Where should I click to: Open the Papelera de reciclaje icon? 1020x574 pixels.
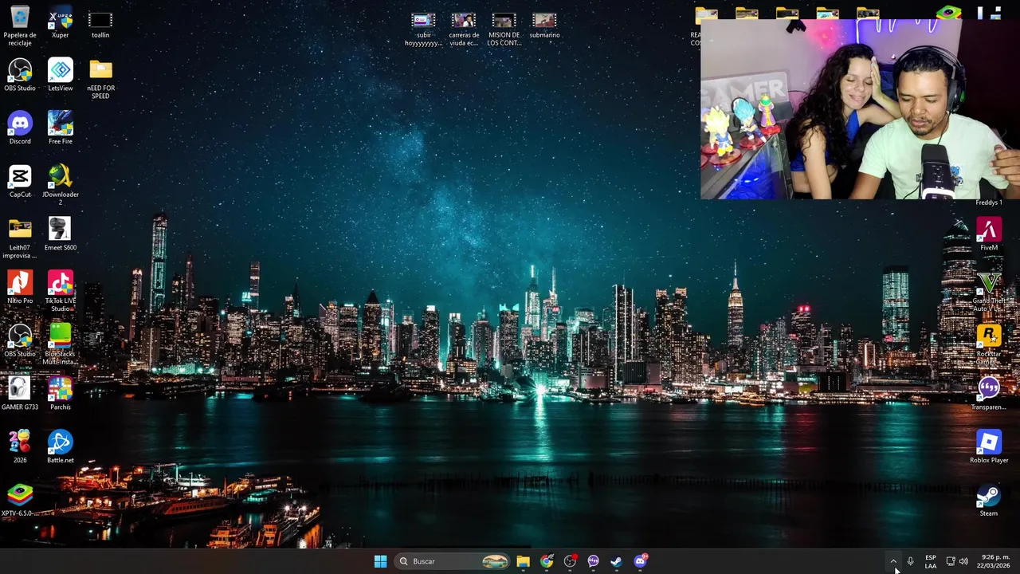20,26
